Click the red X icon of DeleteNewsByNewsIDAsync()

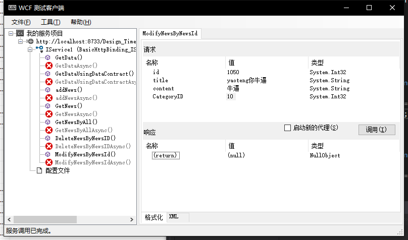[x=49, y=146]
